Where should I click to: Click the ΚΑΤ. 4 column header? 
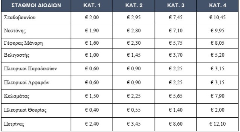point(217,6)
